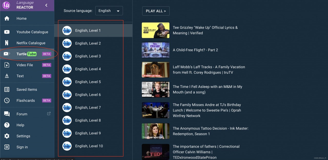This screenshot has width=328, height=160.
Task: Collapse the sidebar with the chevron arrow
Action: [x=46, y=5]
